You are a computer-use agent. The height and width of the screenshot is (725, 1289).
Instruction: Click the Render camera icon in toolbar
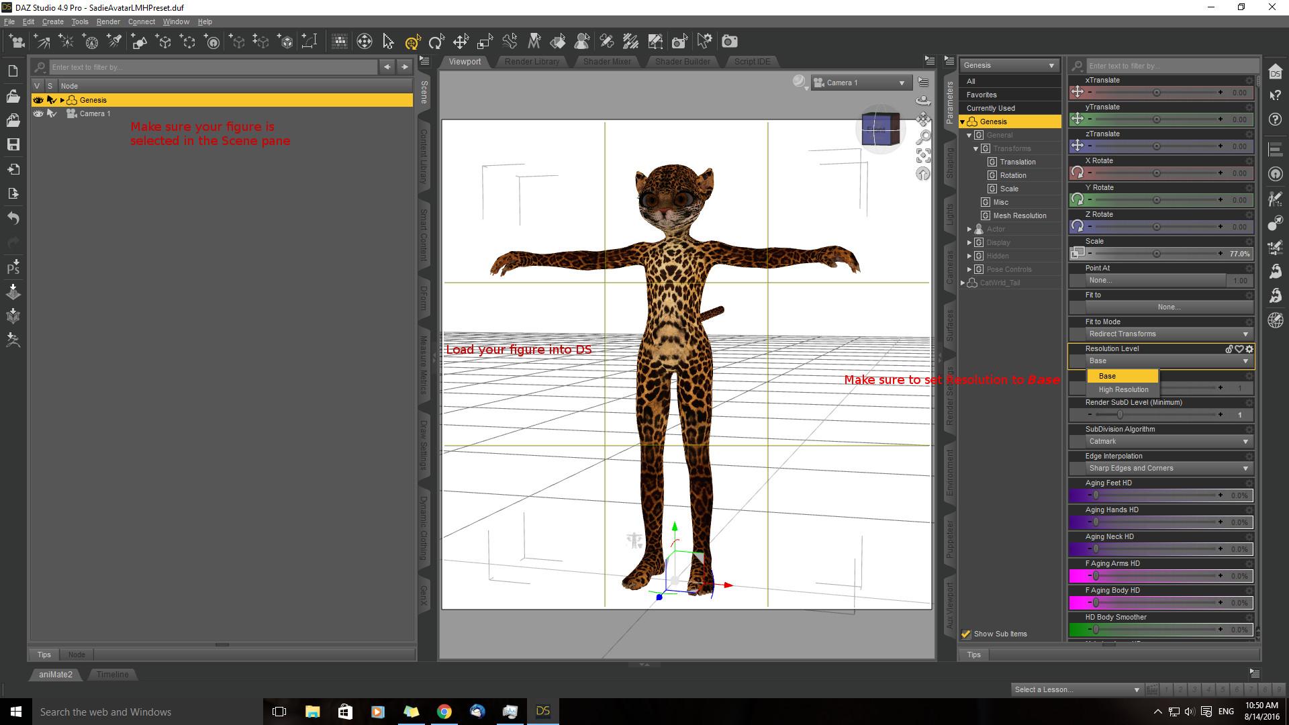[x=729, y=42]
